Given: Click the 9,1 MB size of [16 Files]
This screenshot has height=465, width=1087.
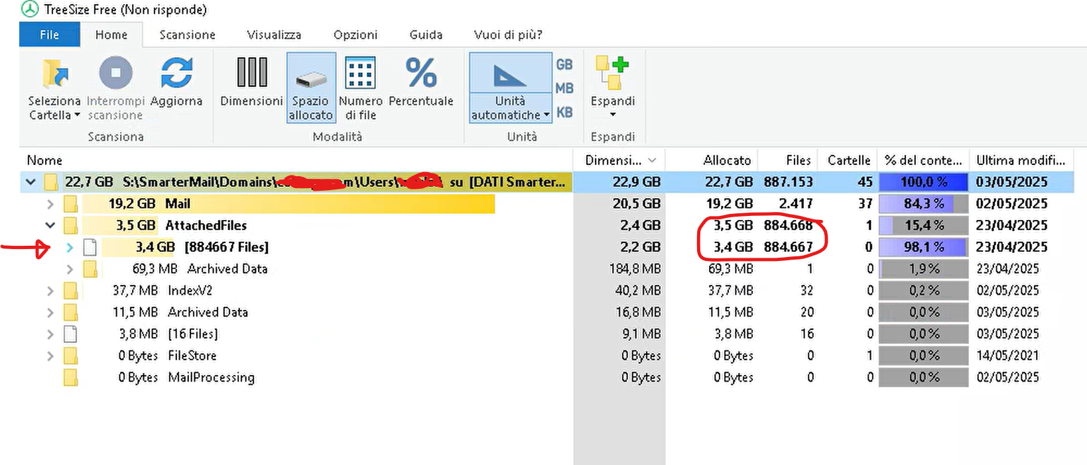Looking at the screenshot, I should click(x=641, y=334).
